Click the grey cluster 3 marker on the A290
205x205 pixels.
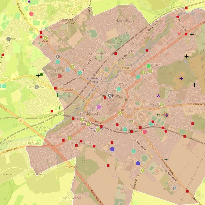[x=58, y=57]
